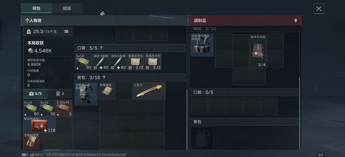Pick the 战术手术包 in loot panel
The image size is (345, 157).
click(x=258, y=51)
